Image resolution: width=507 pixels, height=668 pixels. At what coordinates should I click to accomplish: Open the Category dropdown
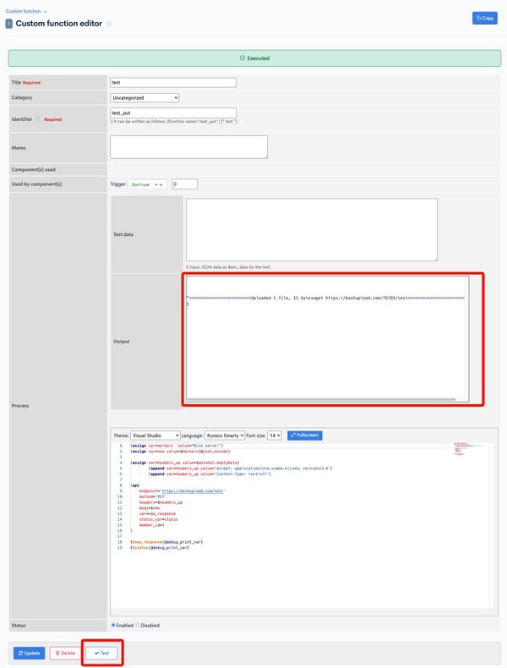(144, 97)
